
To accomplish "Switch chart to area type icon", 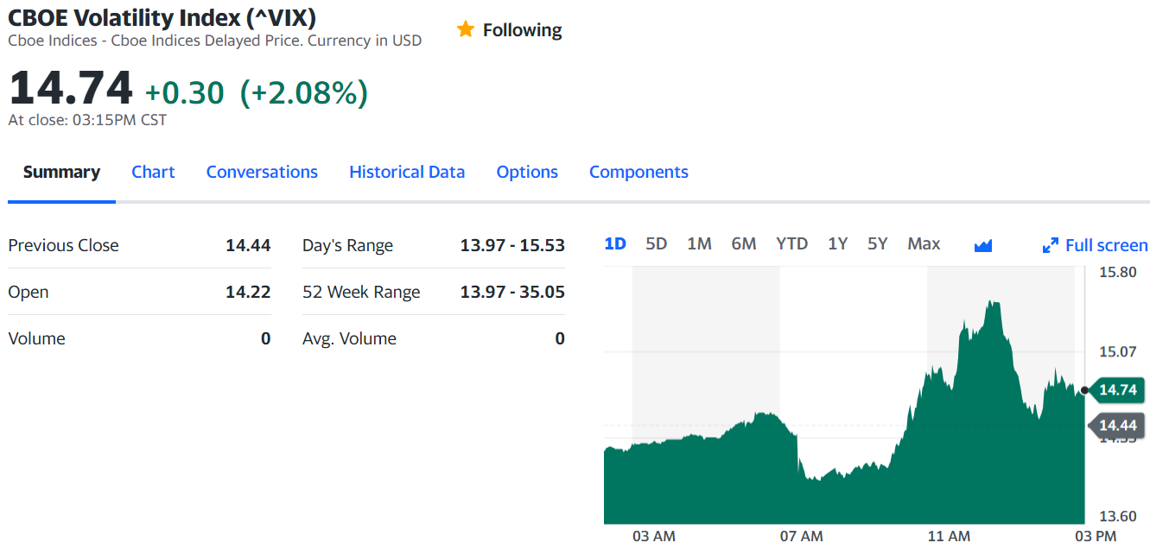I will point(983,246).
